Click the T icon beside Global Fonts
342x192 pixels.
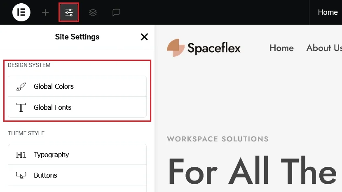pos(21,107)
